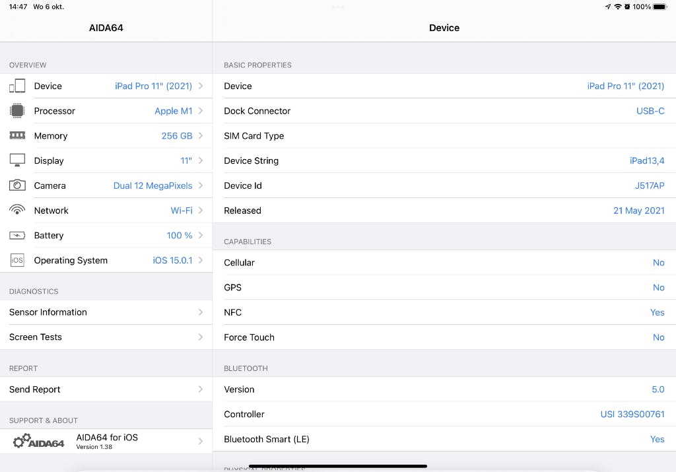The image size is (676, 472).
Task: Click the Device title in right header
Action: coord(444,28)
